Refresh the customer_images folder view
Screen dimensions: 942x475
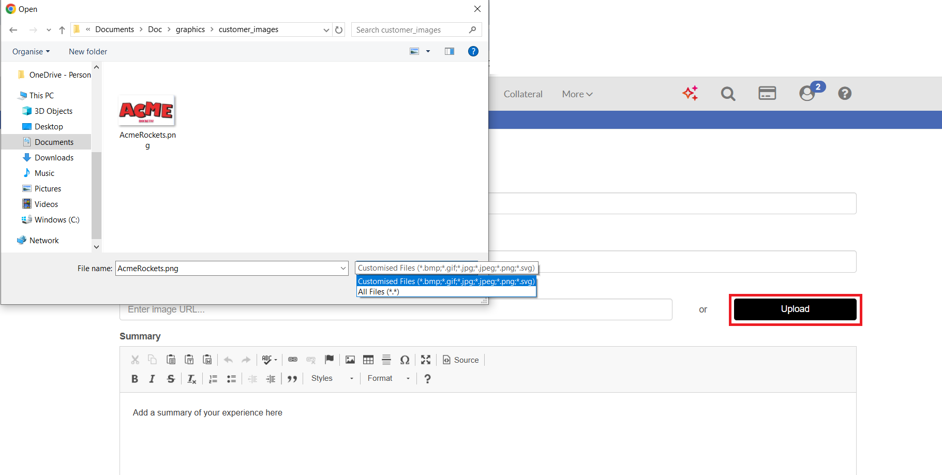point(339,30)
